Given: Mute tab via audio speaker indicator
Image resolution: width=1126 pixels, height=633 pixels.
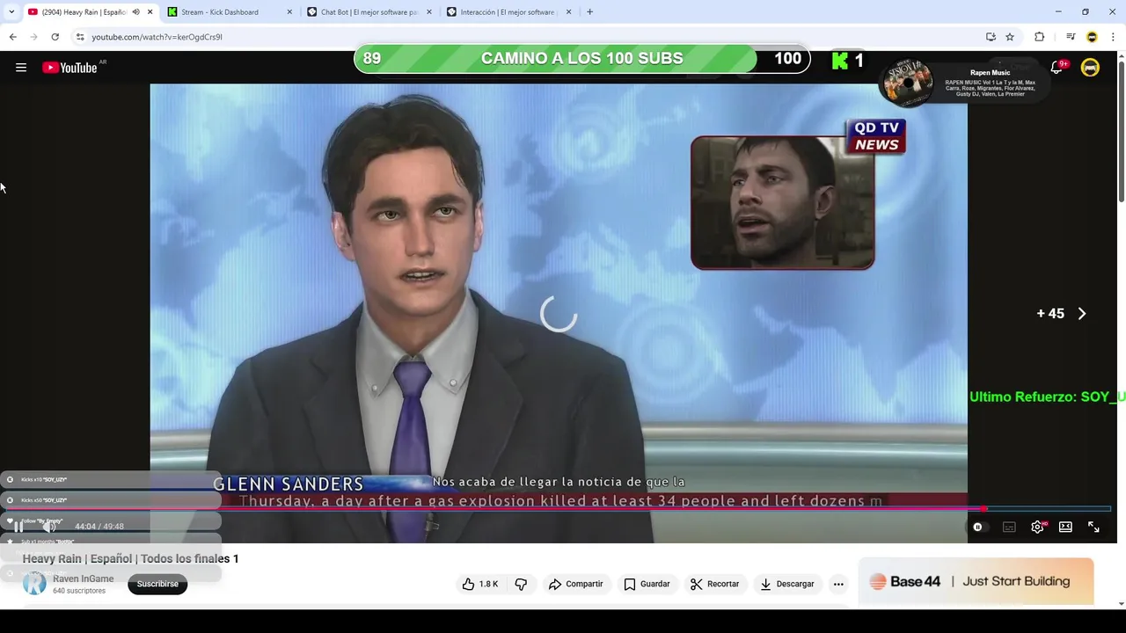Looking at the screenshot, I should [135, 12].
